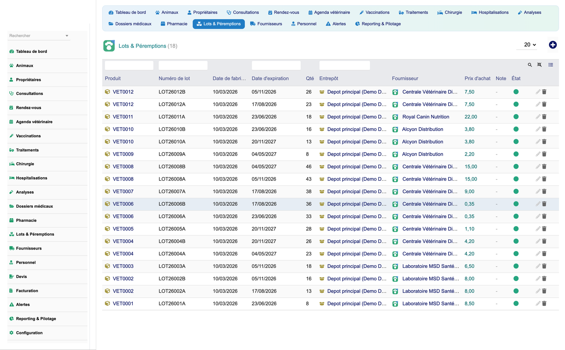This screenshot has height=350, width=565.
Task: Open the Rechercher dropdown in sidebar
Action: (x=39, y=36)
